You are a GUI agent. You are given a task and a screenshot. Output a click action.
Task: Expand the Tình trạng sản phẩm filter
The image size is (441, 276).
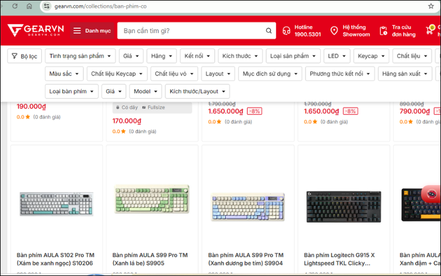coord(80,56)
